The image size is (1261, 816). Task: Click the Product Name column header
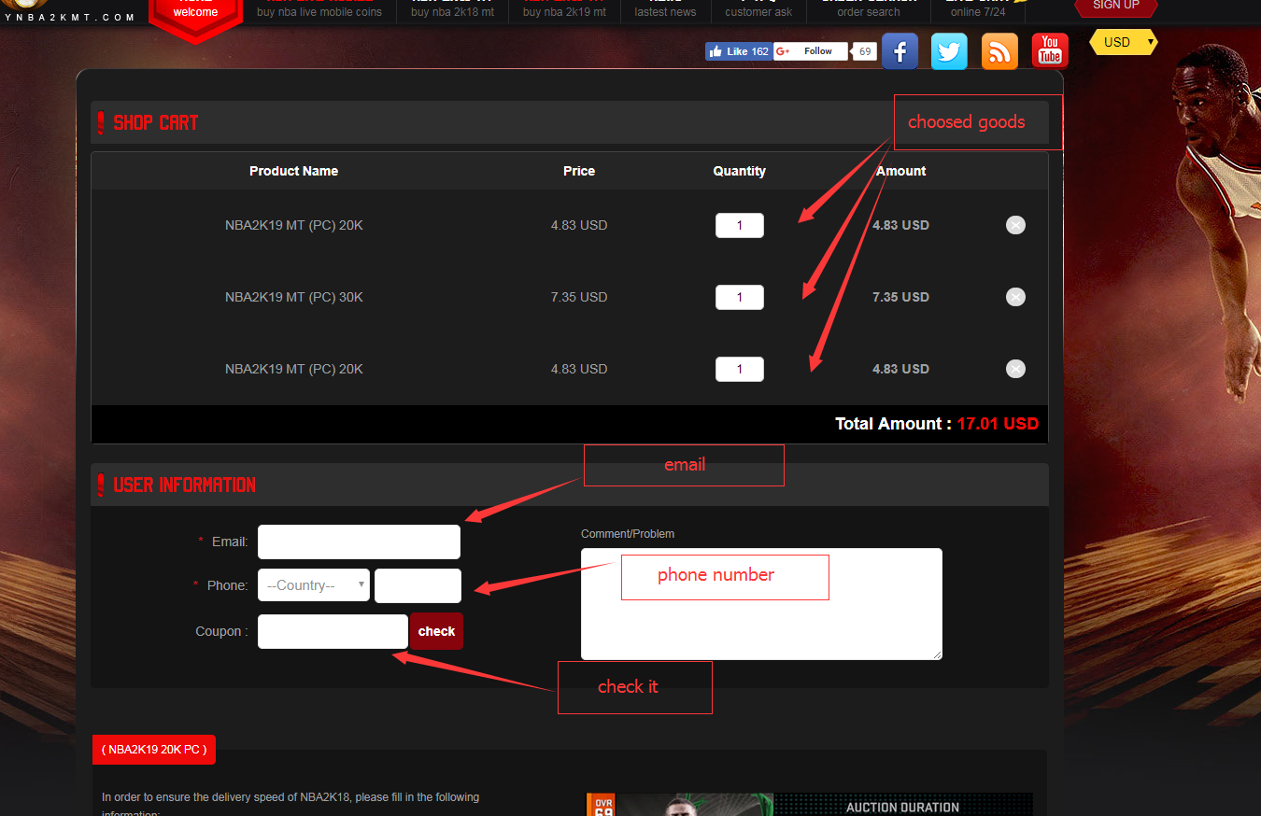(293, 171)
